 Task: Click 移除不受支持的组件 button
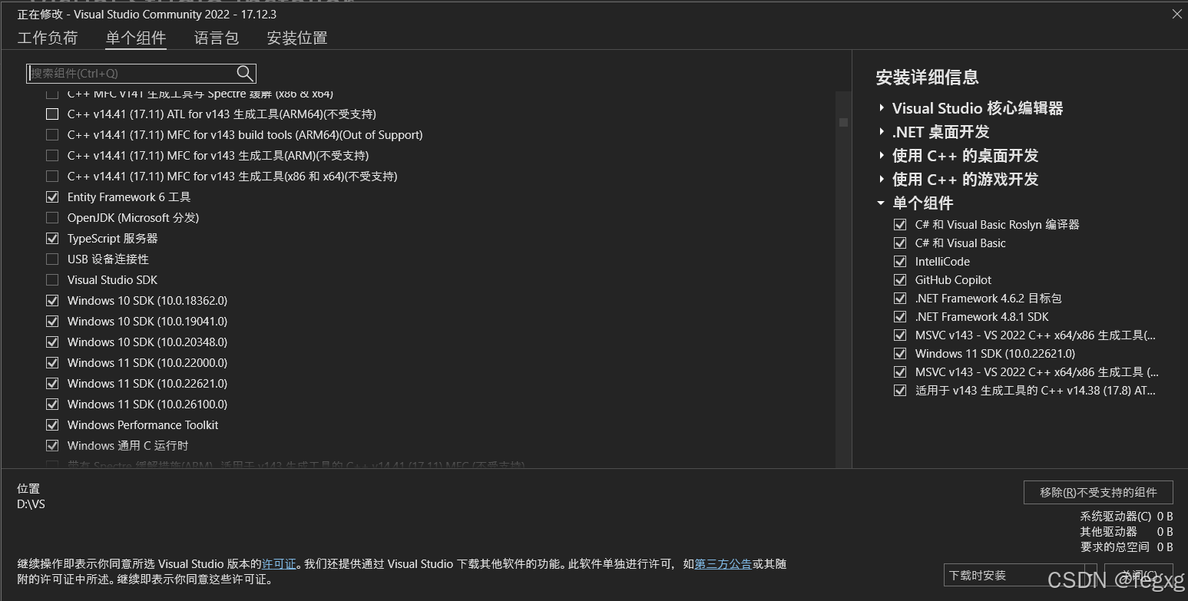coord(1098,493)
